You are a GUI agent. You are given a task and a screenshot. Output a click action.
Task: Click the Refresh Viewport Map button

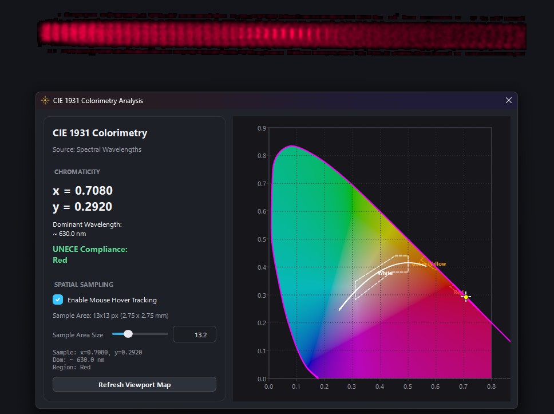click(134, 384)
